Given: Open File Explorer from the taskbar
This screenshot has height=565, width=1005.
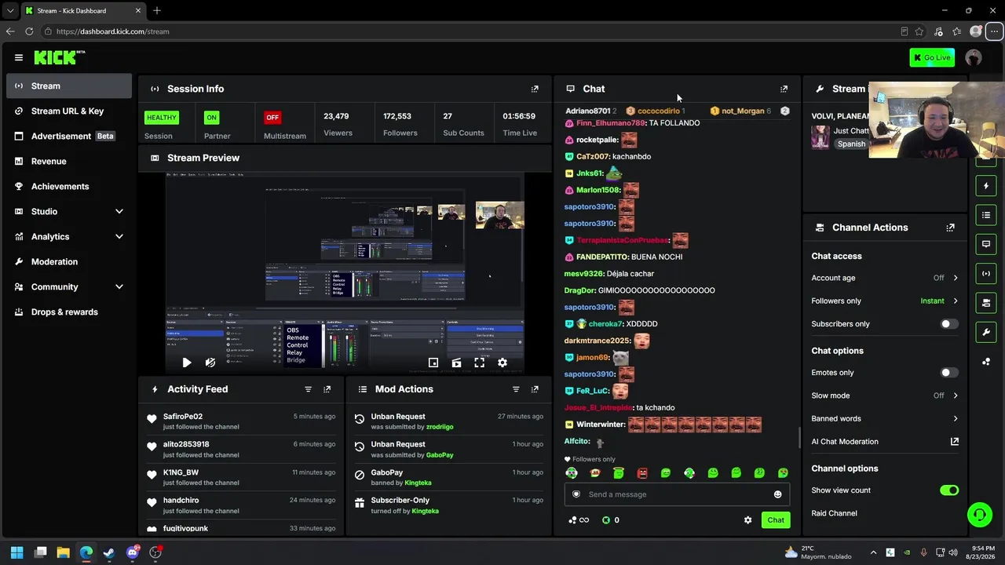Looking at the screenshot, I should click(x=64, y=552).
